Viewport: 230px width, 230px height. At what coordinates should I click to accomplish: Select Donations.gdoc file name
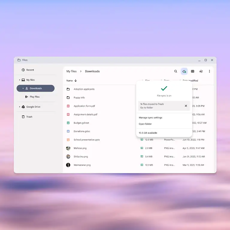(x=82, y=131)
